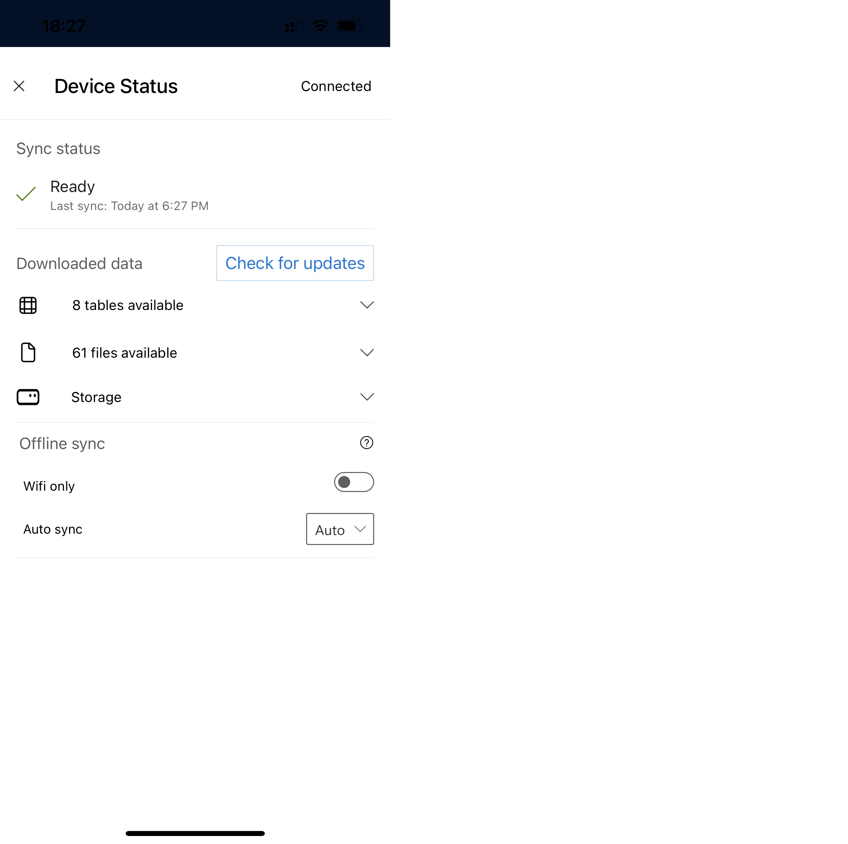This screenshot has width=848, height=844.
Task: Expand the Storage section
Action: point(367,396)
